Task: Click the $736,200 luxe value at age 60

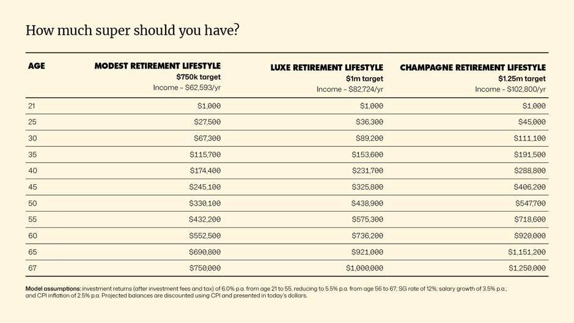Action: coord(367,236)
